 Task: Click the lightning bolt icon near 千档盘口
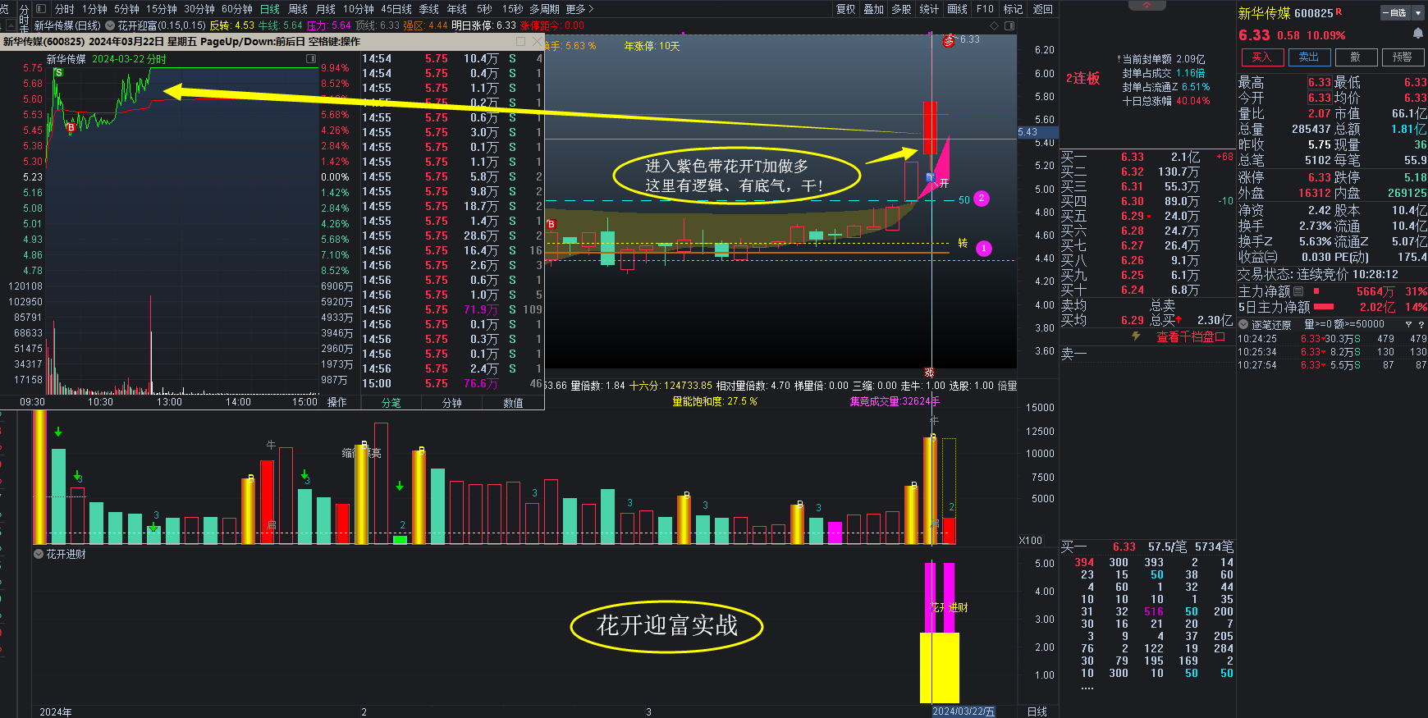(1136, 336)
